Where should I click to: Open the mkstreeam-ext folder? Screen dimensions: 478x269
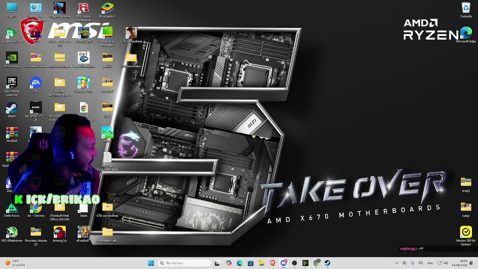108,235
